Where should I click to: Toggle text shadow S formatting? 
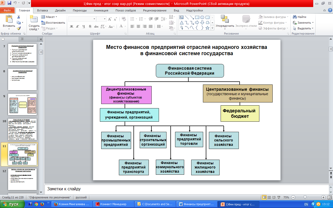tap(90, 26)
